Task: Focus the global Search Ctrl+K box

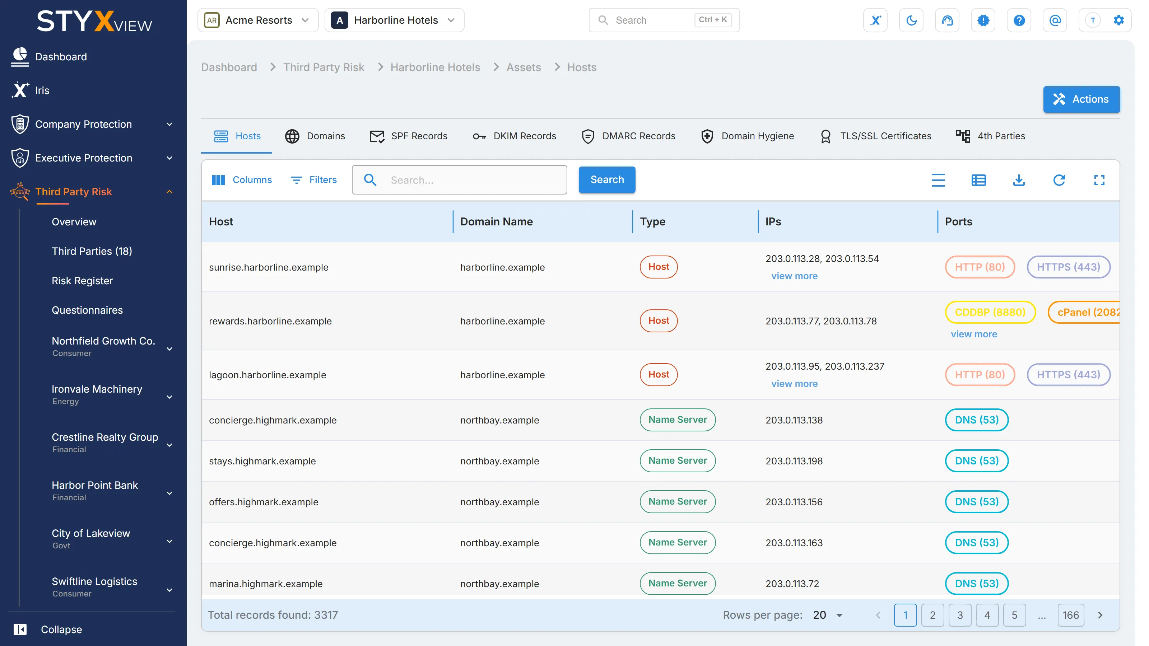Action: coord(664,20)
